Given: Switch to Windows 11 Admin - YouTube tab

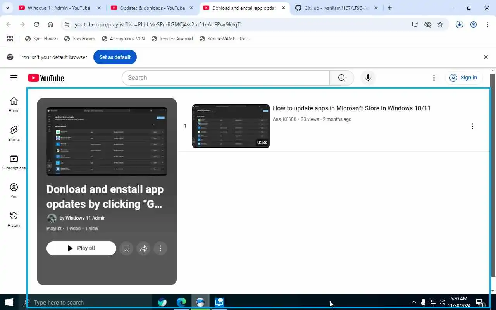Looking at the screenshot, I should [x=60, y=8].
